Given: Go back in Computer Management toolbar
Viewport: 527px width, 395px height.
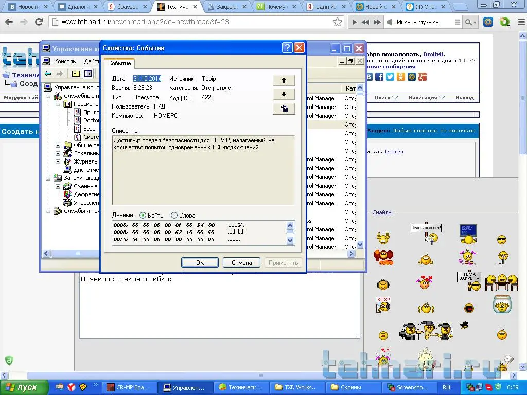Looking at the screenshot, I should pos(48,74).
